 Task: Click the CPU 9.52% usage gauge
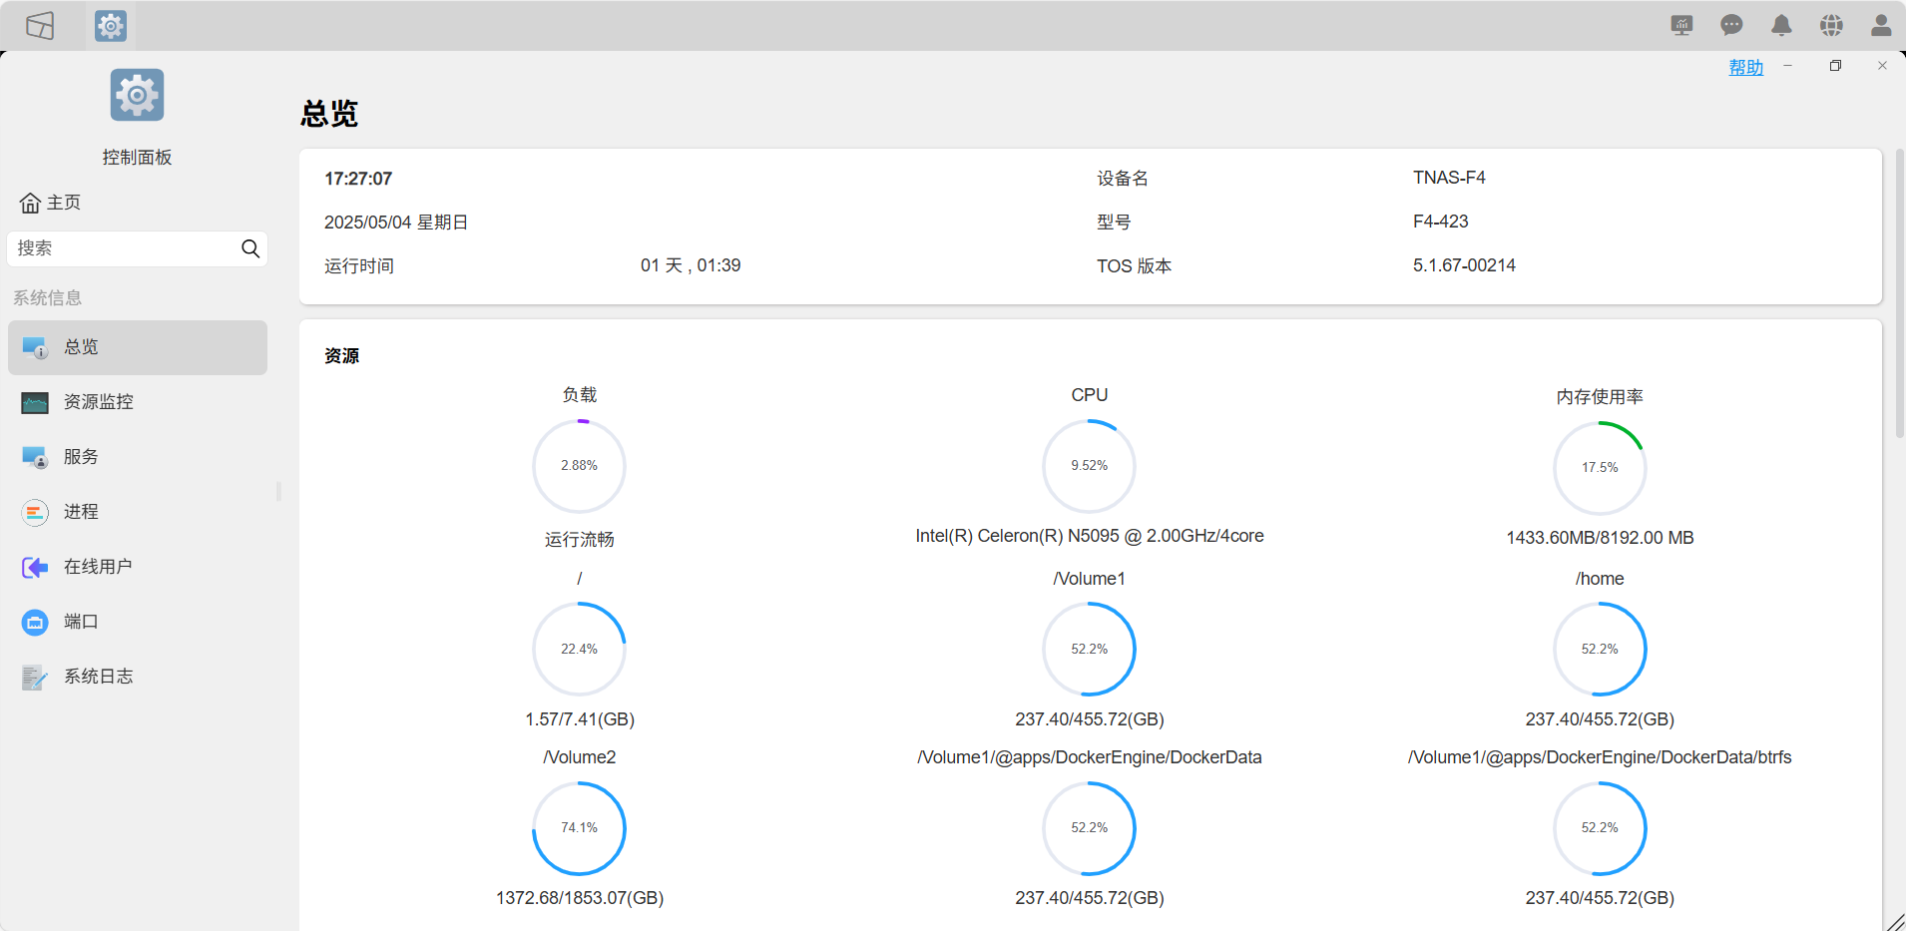[1090, 466]
